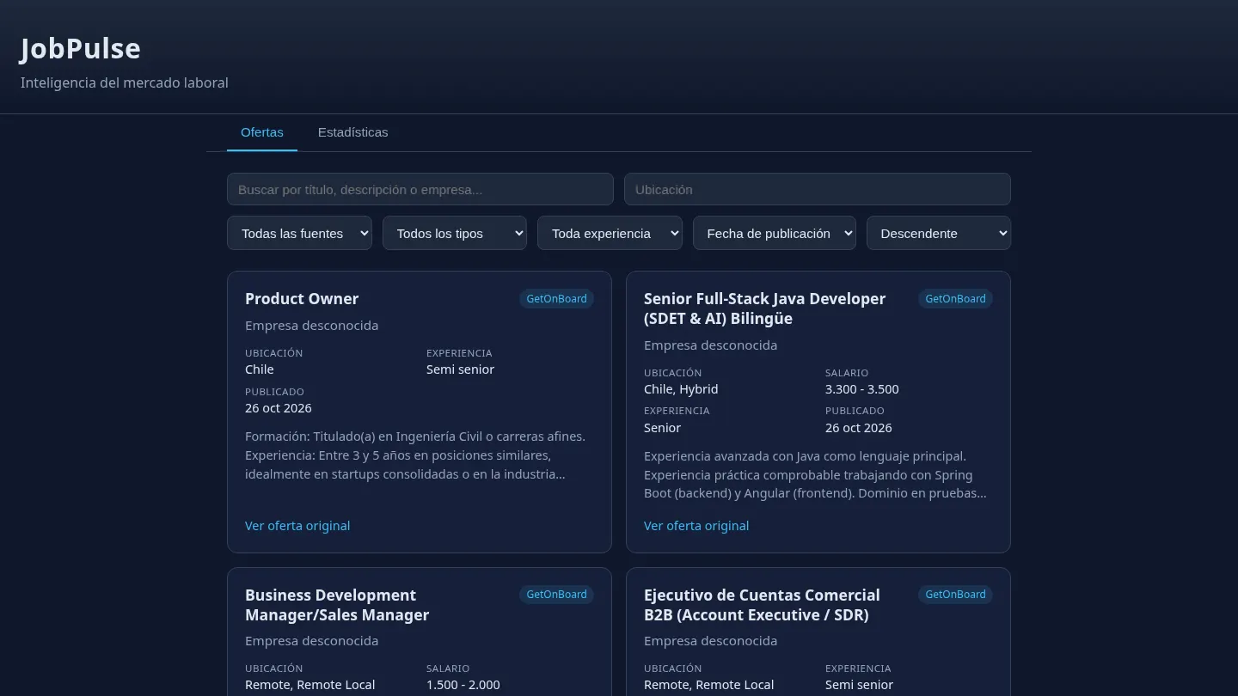Click the Ubicación filter input
This screenshot has height=696, width=1238.
point(818,189)
